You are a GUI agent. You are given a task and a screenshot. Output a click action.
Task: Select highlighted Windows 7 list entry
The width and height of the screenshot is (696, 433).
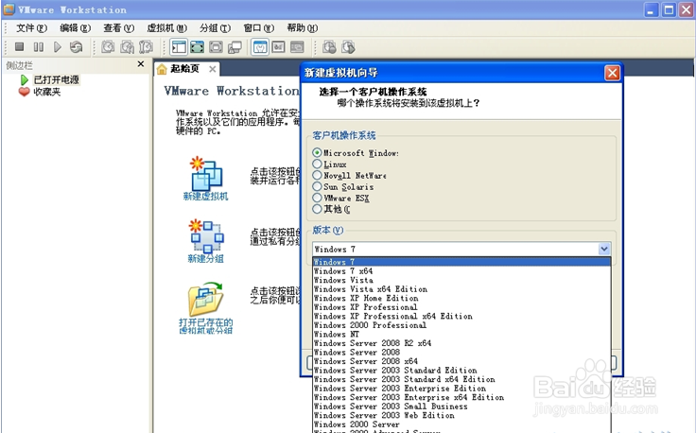click(x=461, y=262)
